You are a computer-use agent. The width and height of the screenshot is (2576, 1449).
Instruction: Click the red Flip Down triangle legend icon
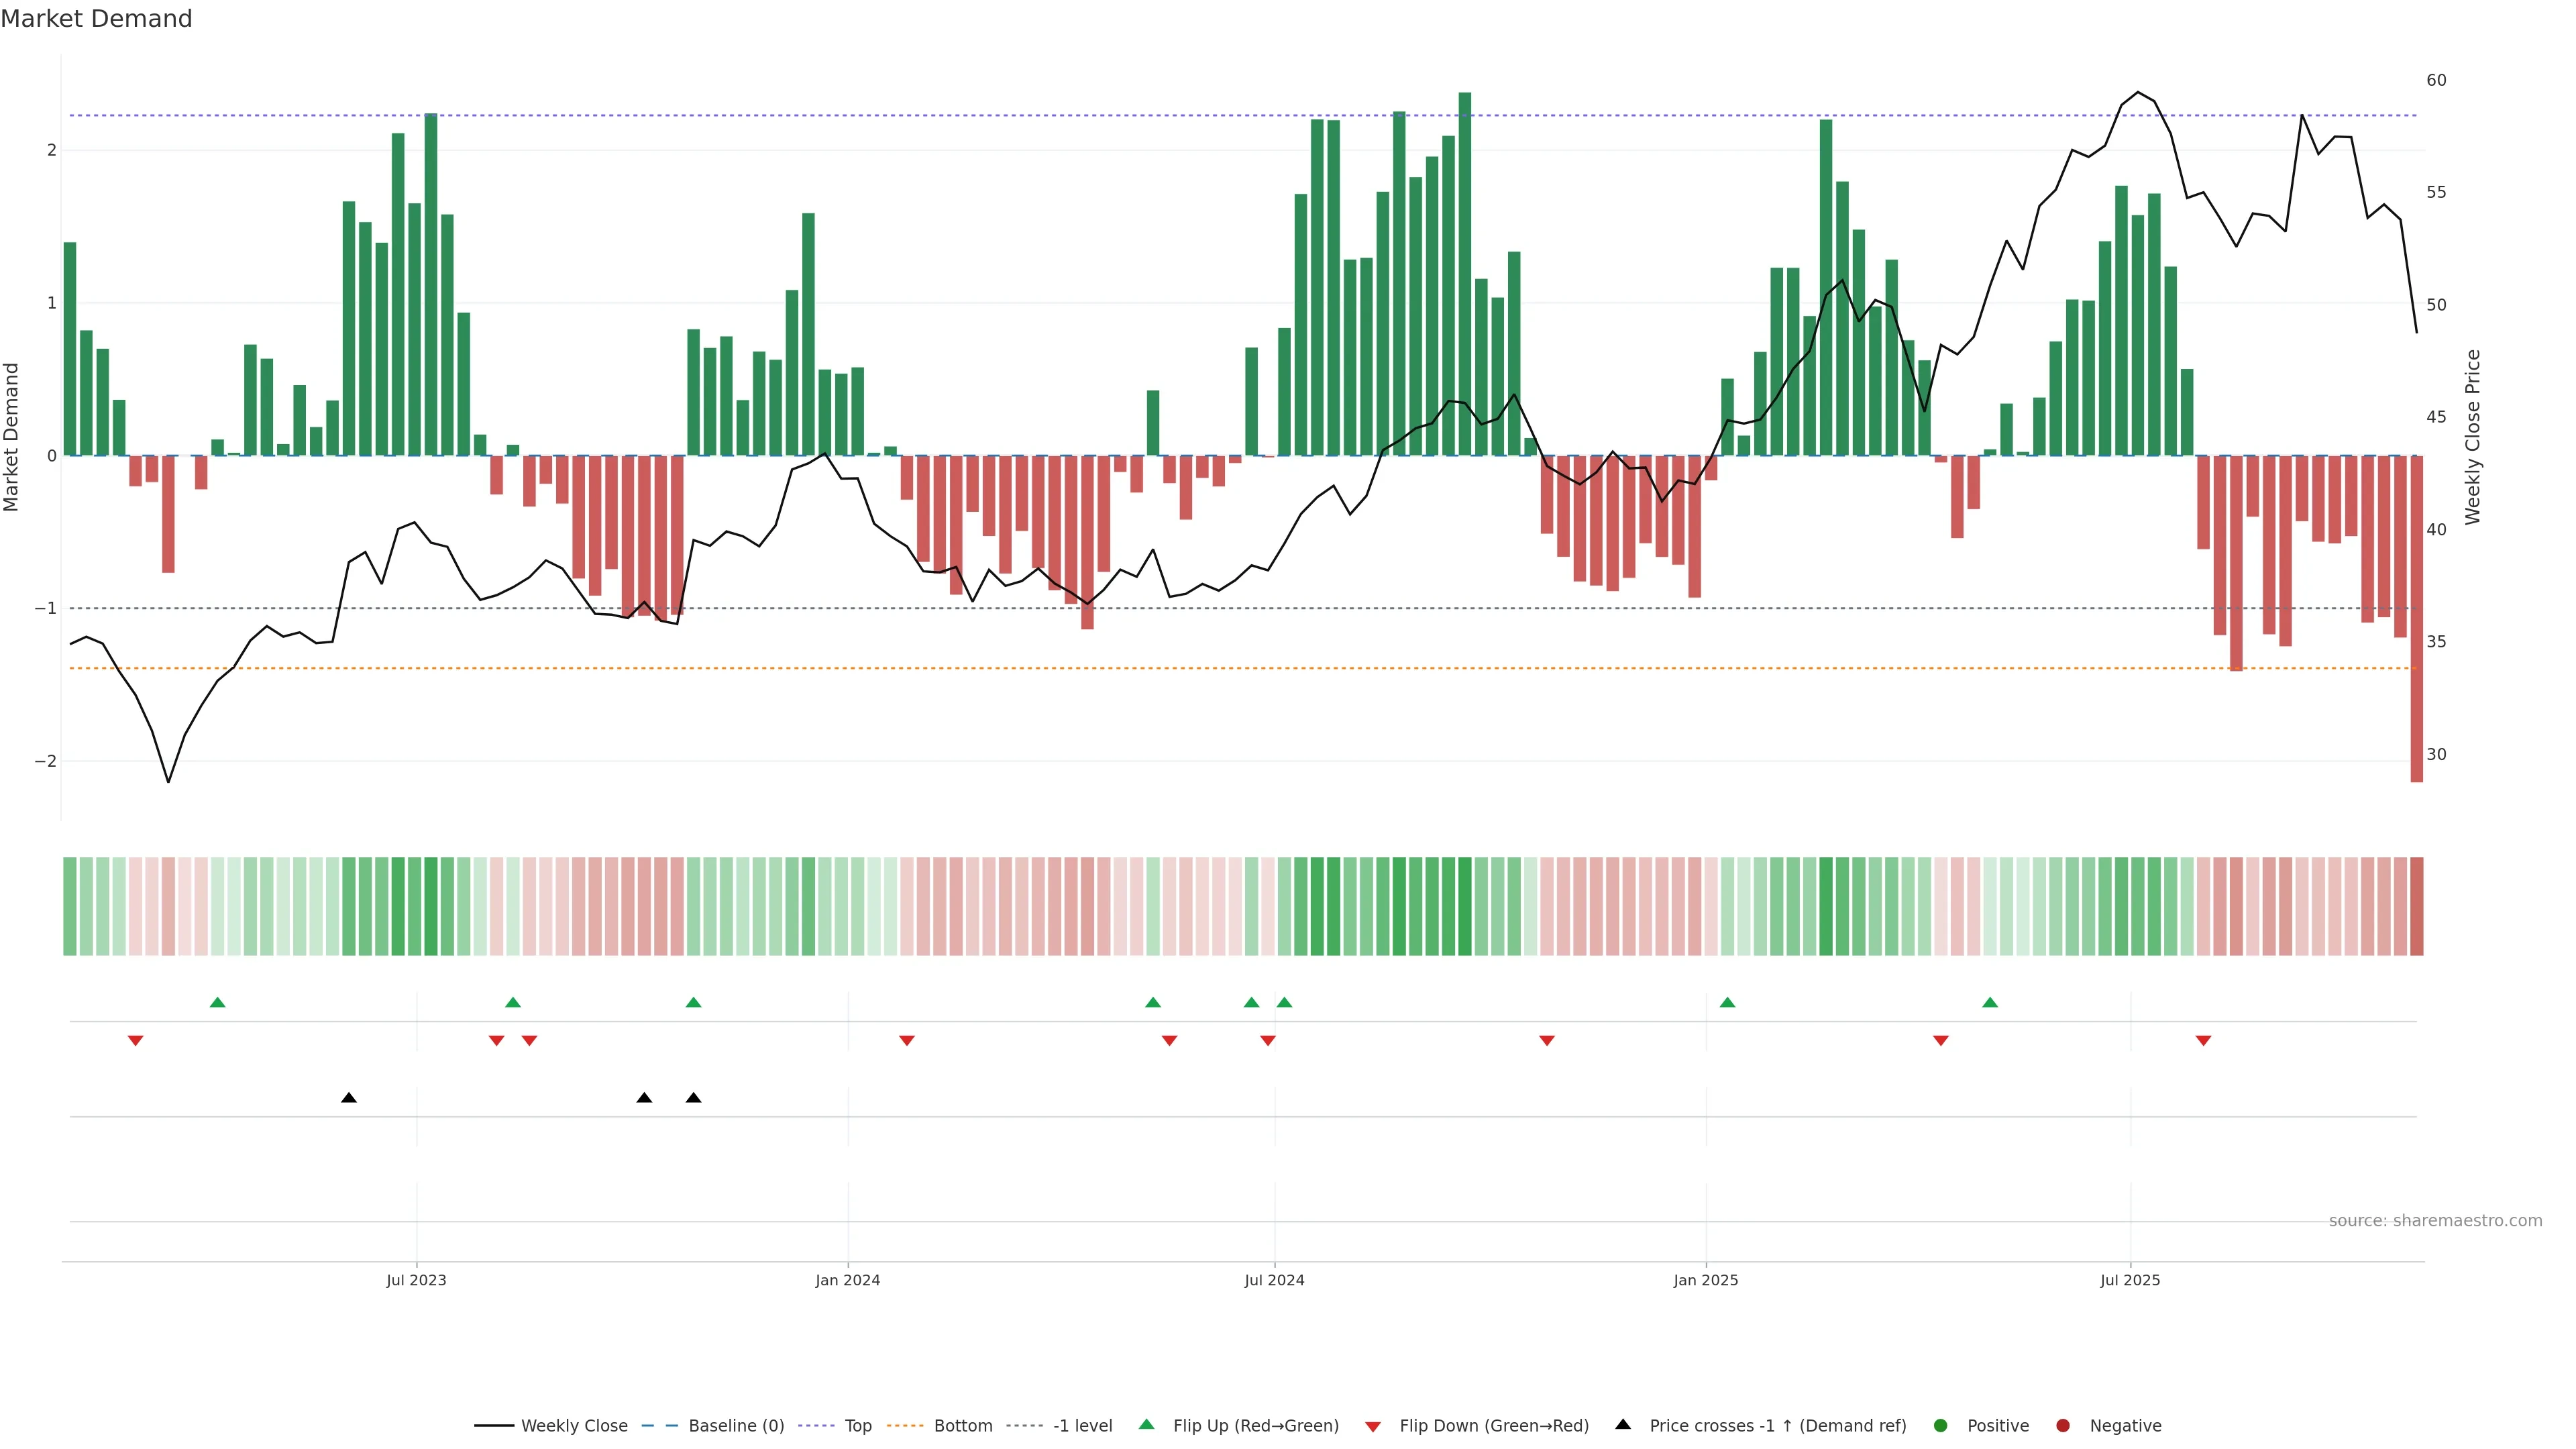(x=1373, y=1426)
